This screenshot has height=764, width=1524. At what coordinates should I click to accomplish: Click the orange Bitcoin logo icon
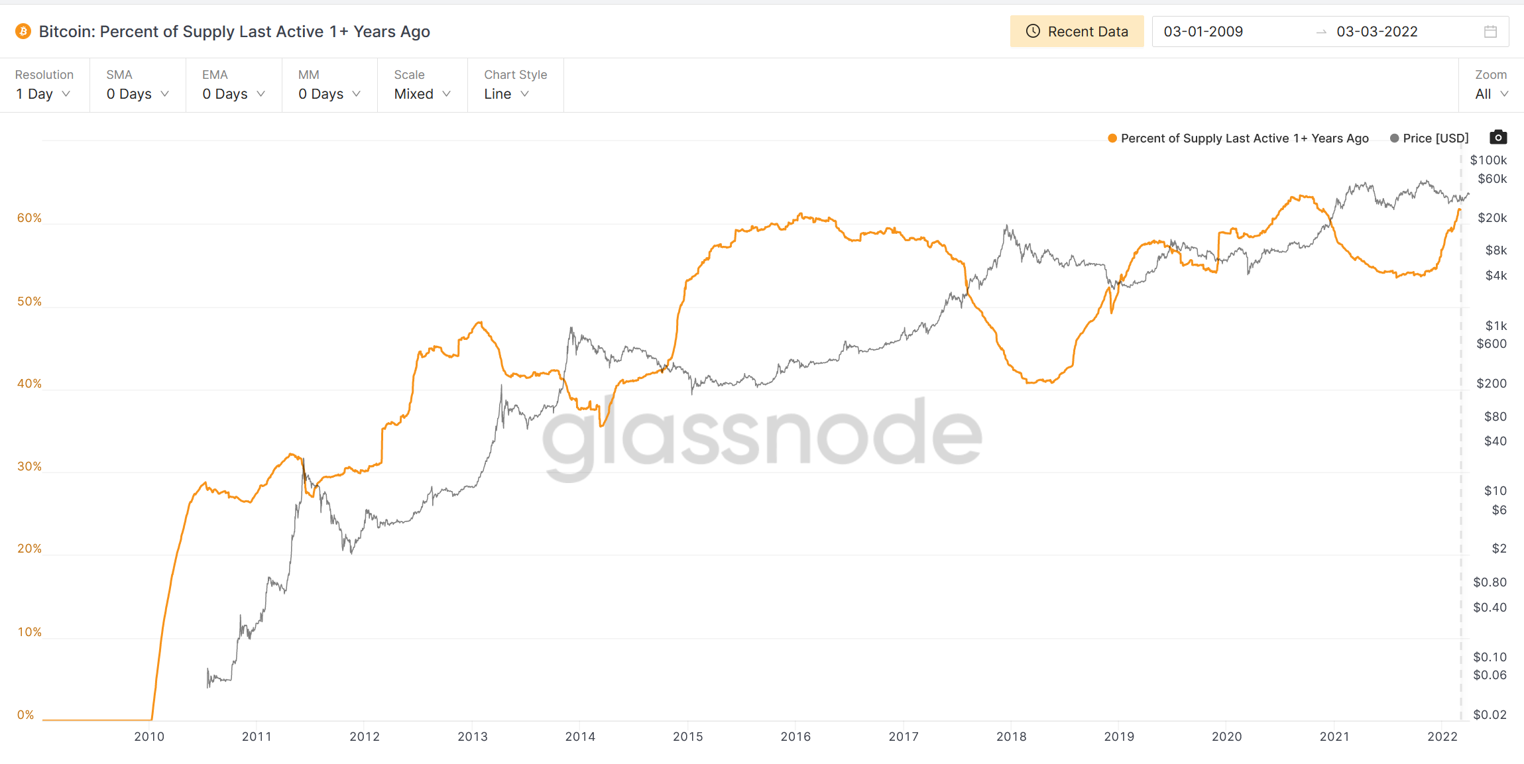23,32
